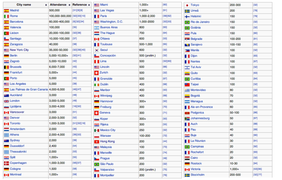Open the Thessaloniki link
282x180 pixels.
[18, 151]
